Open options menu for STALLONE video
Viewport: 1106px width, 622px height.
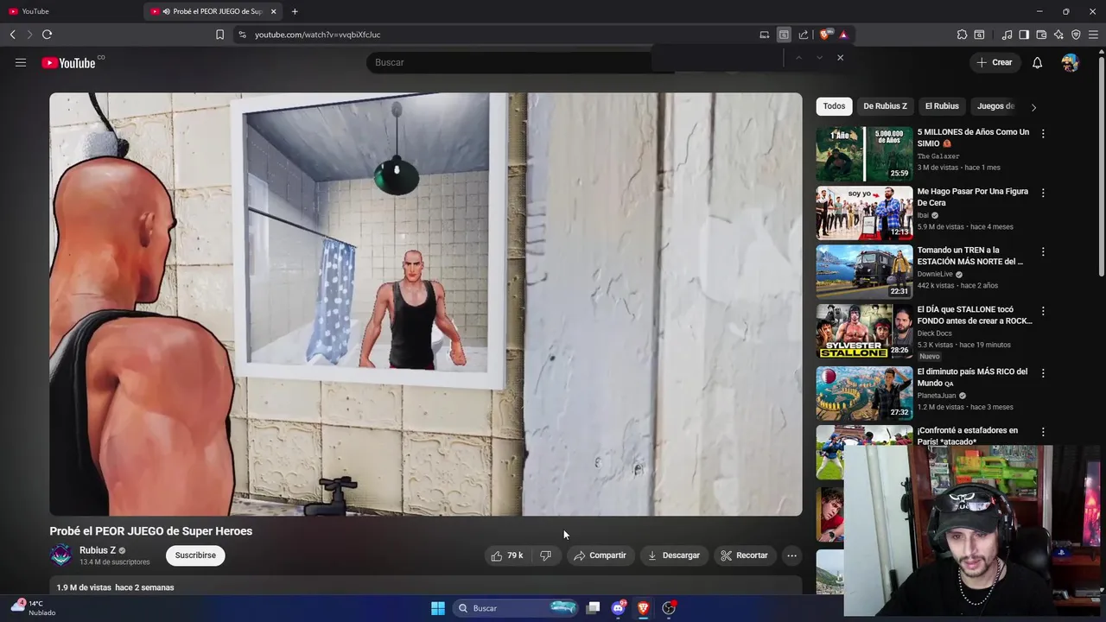(x=1043, y=310)
